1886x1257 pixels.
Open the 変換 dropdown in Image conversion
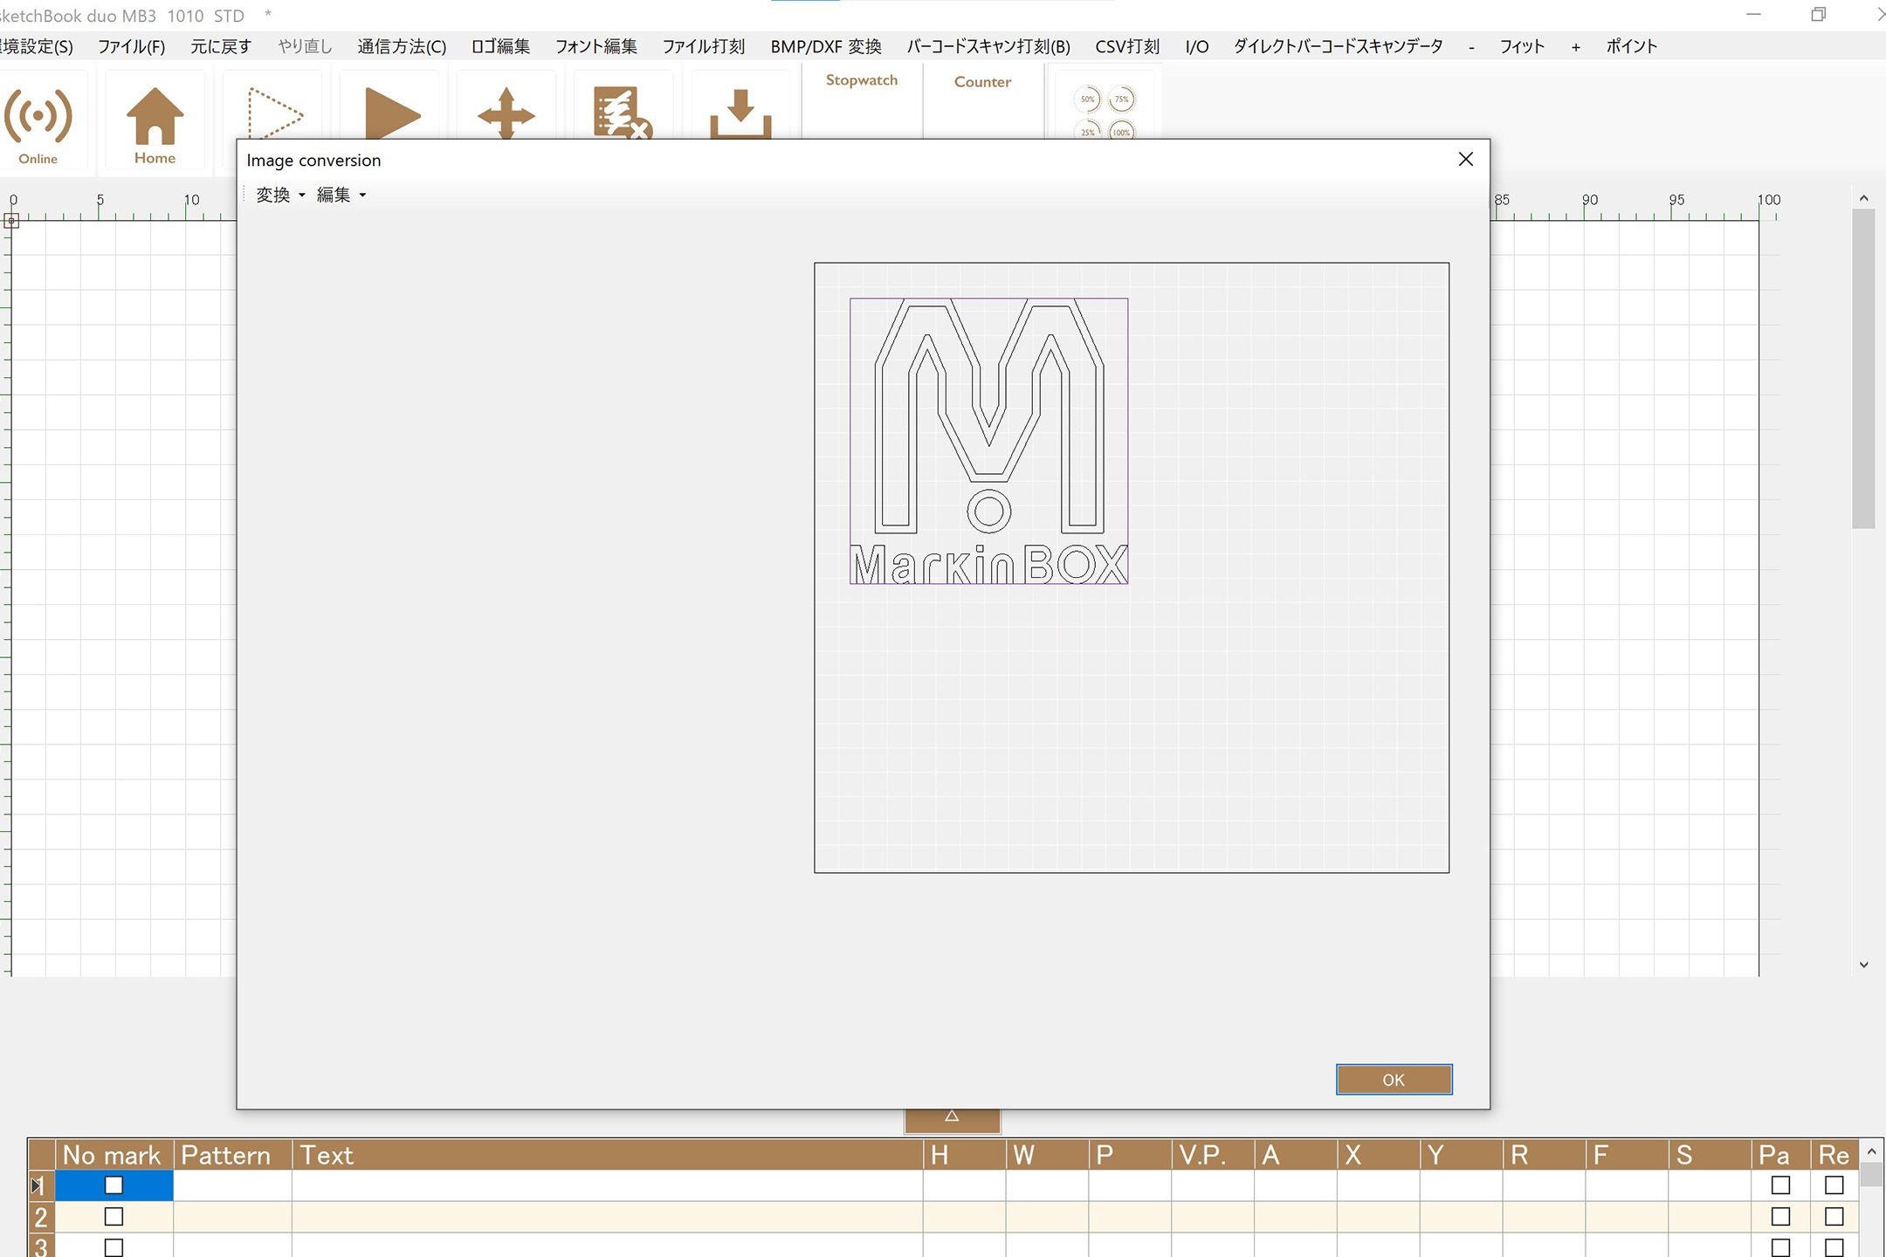point(280,195)
